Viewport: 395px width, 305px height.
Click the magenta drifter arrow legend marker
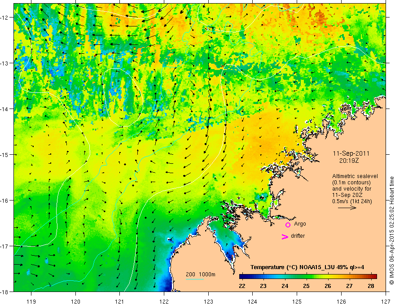285,237
